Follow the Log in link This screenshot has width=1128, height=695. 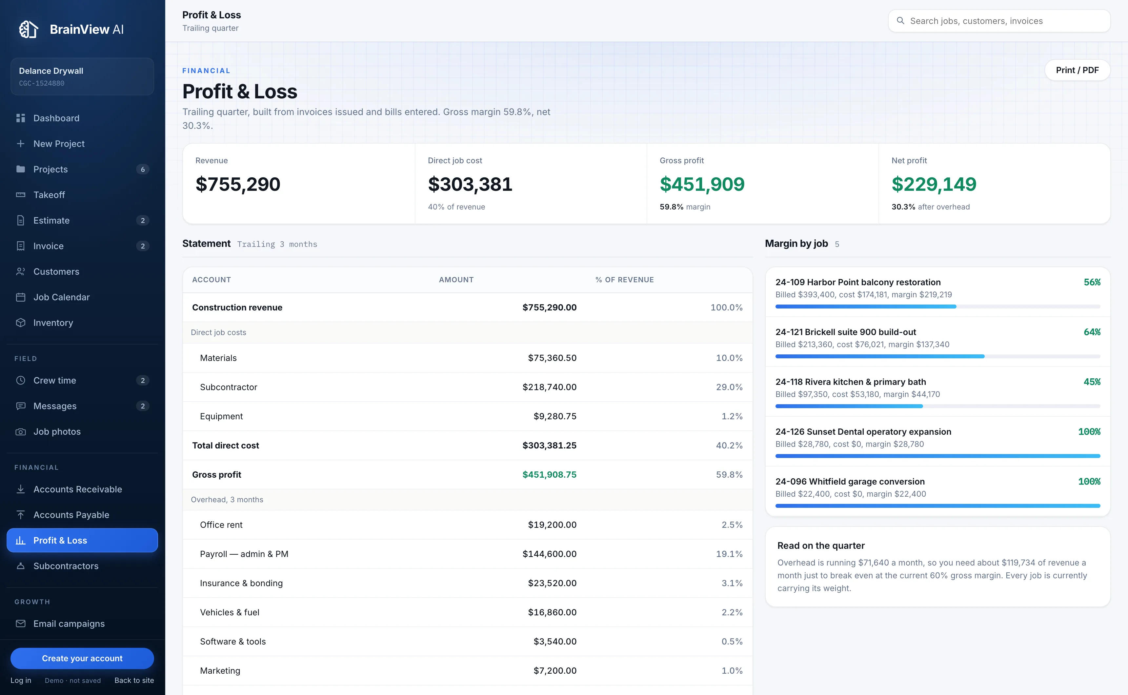click(x=21, y=680)
